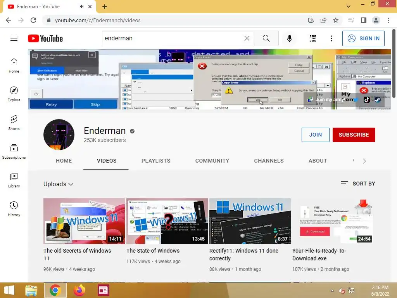Image resolution: width=397 pixels, height=298 pixels.
Task: Show hidden system tray icons
Action: (332, 291)
